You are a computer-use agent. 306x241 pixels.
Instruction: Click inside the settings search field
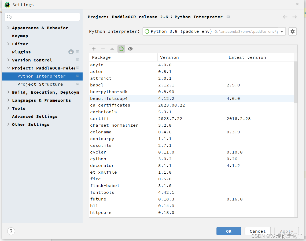pyautogui.click(x=42, y=17)
